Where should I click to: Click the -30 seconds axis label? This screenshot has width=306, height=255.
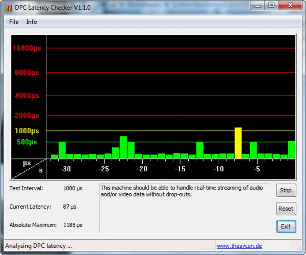pyautogui.click(x=65, y=169)
